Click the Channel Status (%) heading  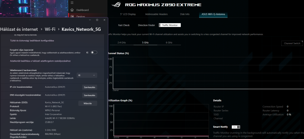(x=118, y=53)
